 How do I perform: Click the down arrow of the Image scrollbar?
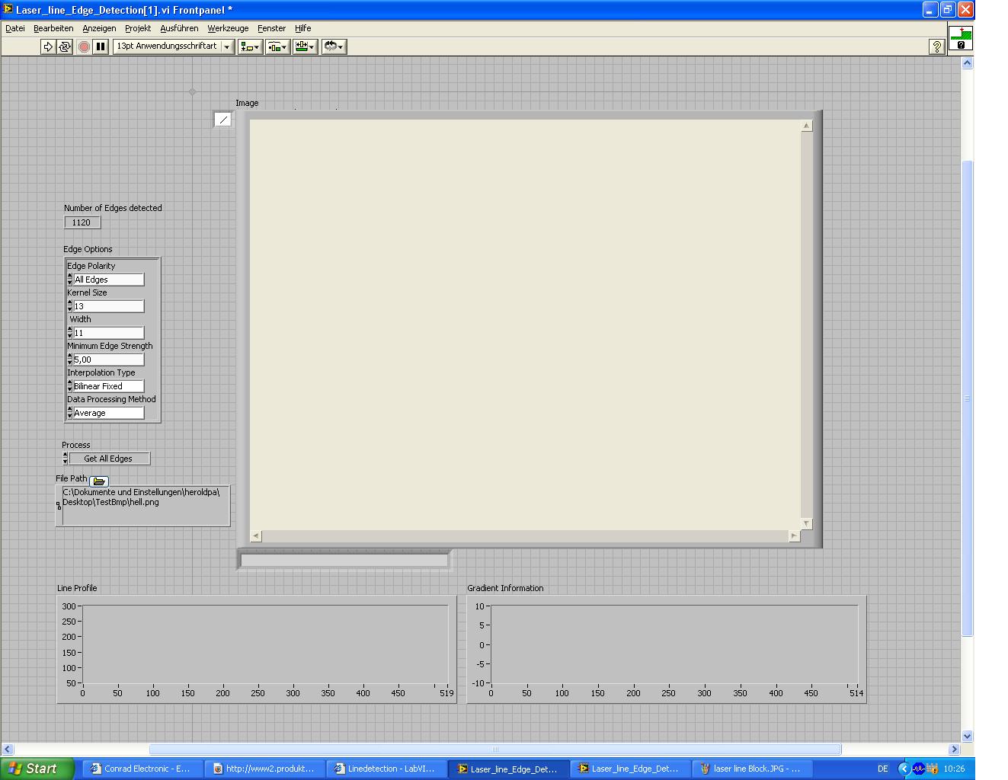[807, 523]
